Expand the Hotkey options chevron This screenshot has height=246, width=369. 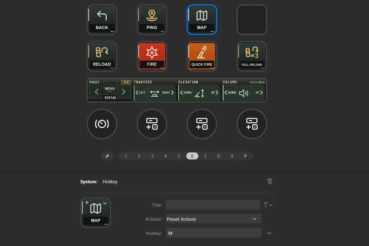coord(269,233)
